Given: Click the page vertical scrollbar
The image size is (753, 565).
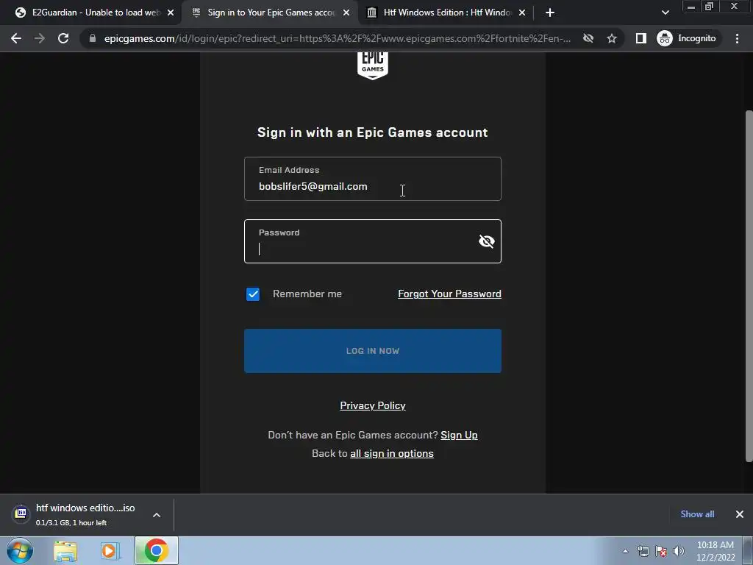Looking at the screenshot, I should 749,286.
